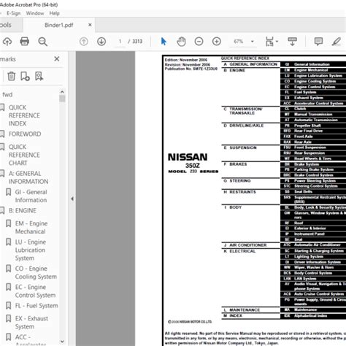Open QUICK REFERENCE CHART bookmark

coord(24,155)
